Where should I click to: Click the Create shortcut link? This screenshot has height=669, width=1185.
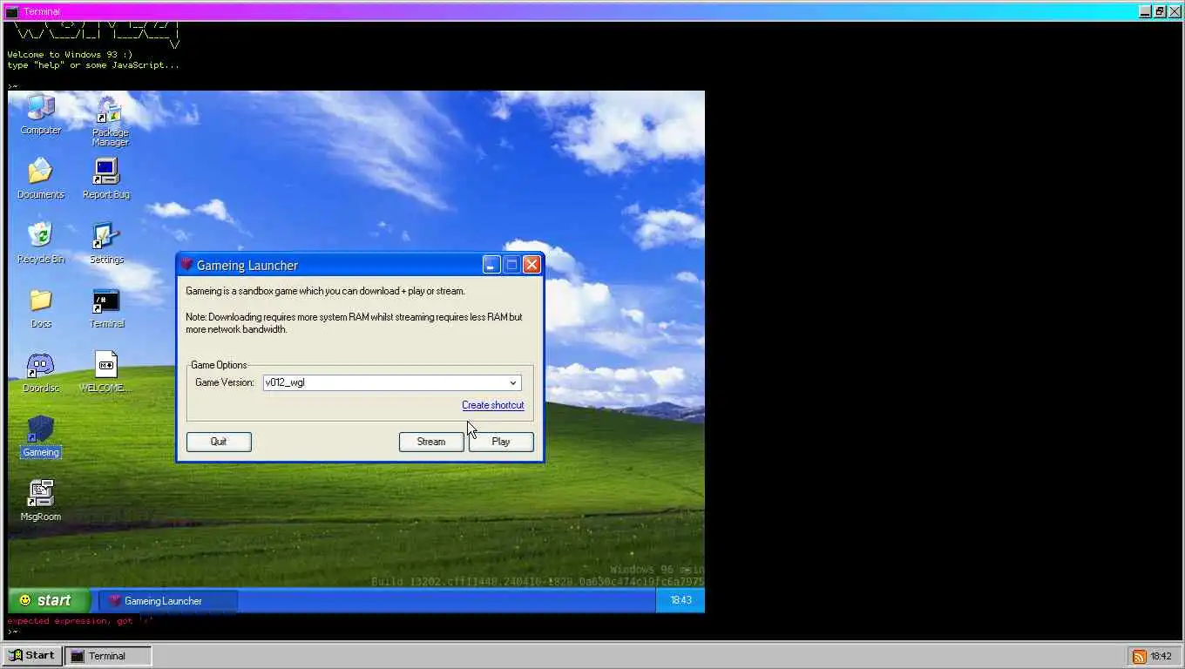click(493, 405)
